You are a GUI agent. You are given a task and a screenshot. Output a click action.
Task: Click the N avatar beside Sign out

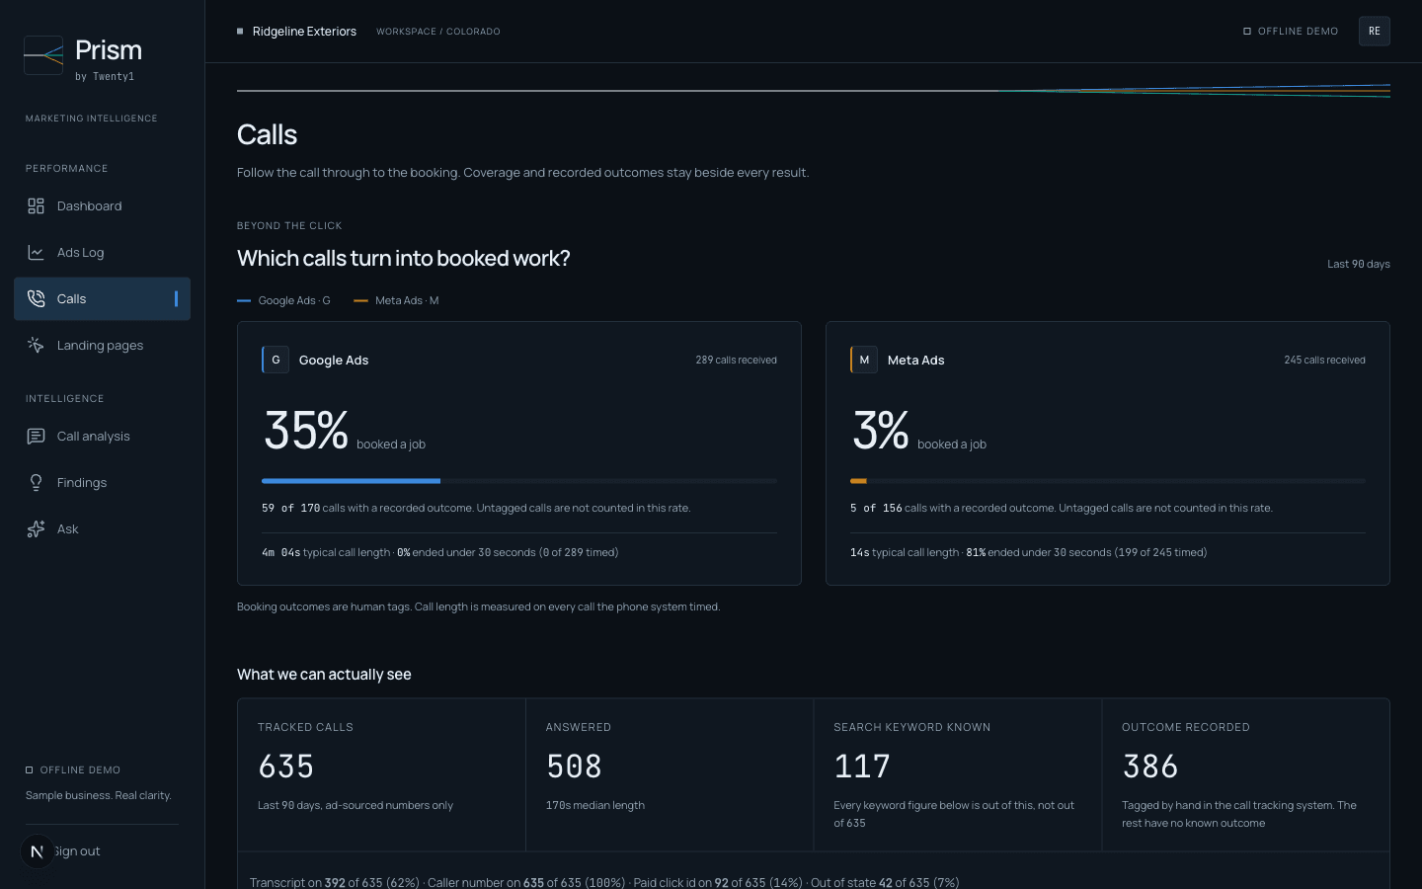click(x=38, y=851)
